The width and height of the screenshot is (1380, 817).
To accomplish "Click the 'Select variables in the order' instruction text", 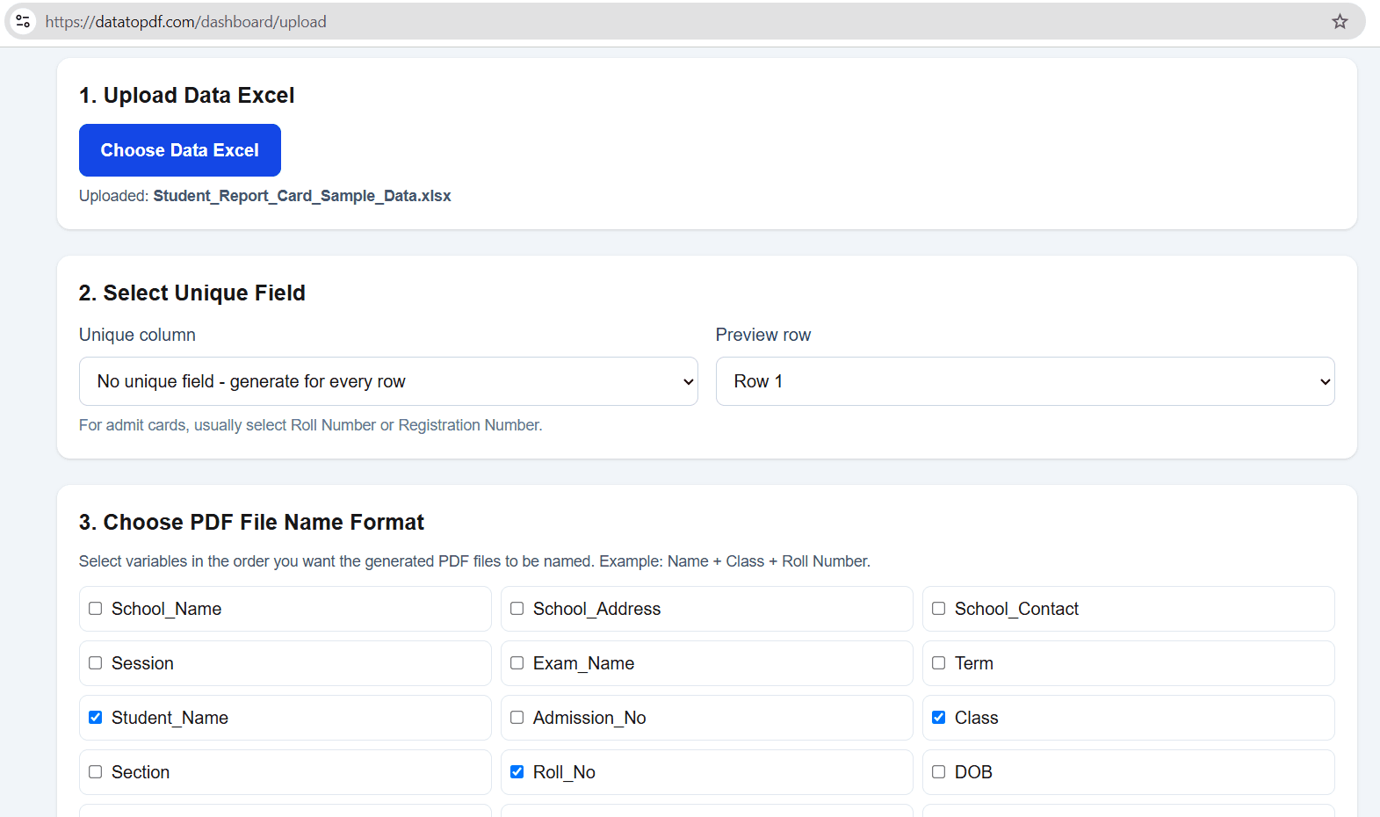I will click(474, 561).
